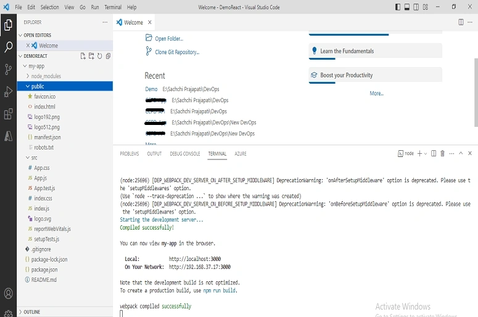The image size is (478, 317).
Task: Open App.js file
Action: tap(40, 178)
